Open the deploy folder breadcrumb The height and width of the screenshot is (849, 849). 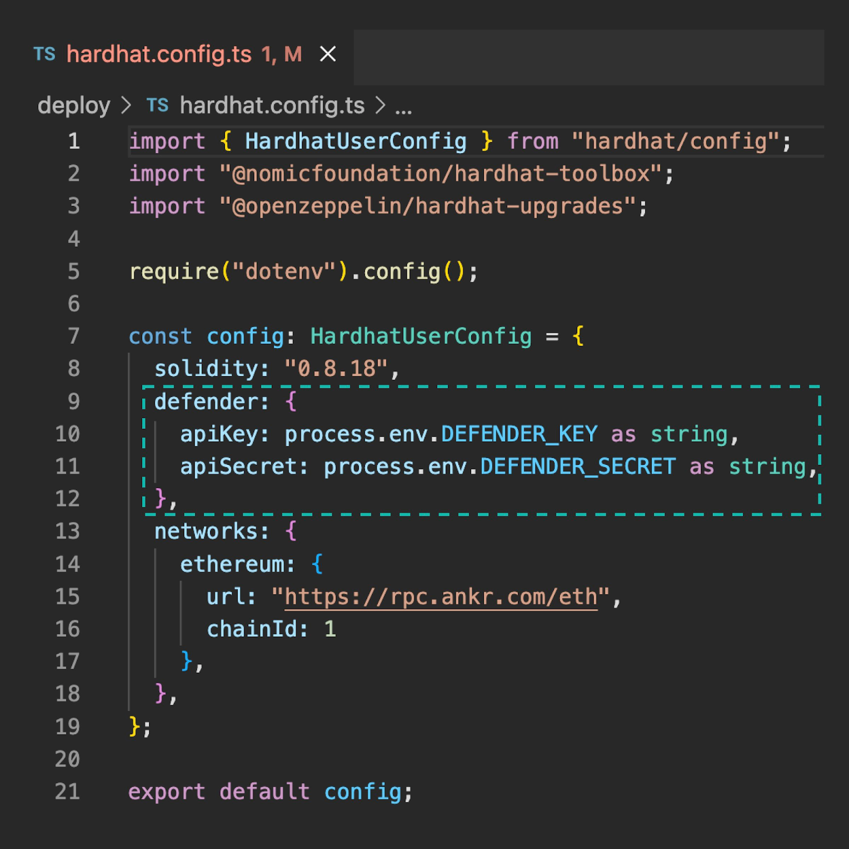74,106
